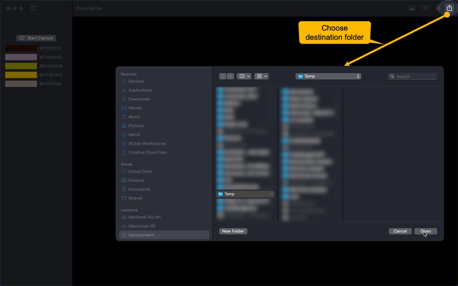Click the Open button

click(x=426, y=231)
